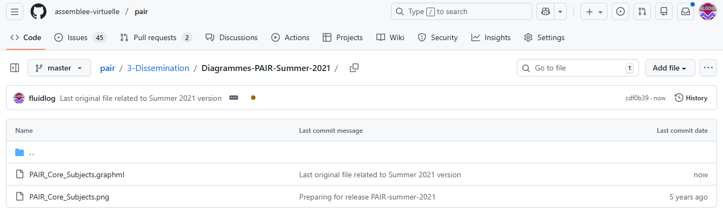
Task: Switch to the Actions tab
Action: (290, 37)
